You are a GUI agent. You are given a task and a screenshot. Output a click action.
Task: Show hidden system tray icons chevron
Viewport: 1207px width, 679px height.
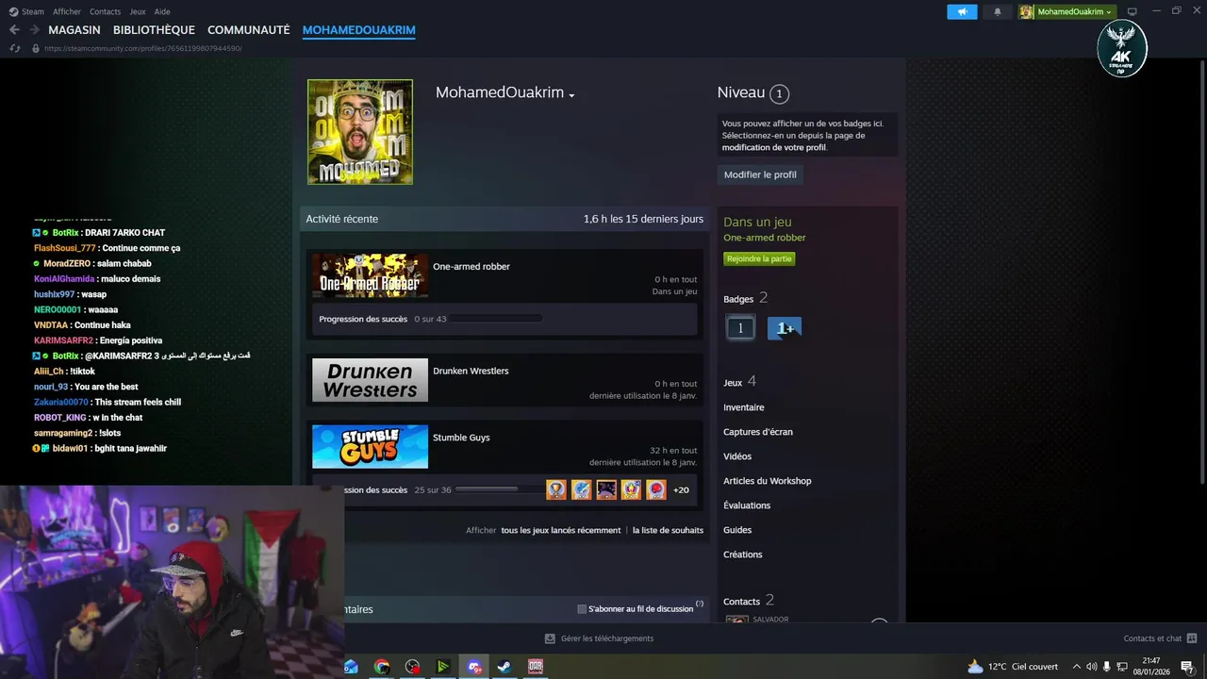point(1077,667)
